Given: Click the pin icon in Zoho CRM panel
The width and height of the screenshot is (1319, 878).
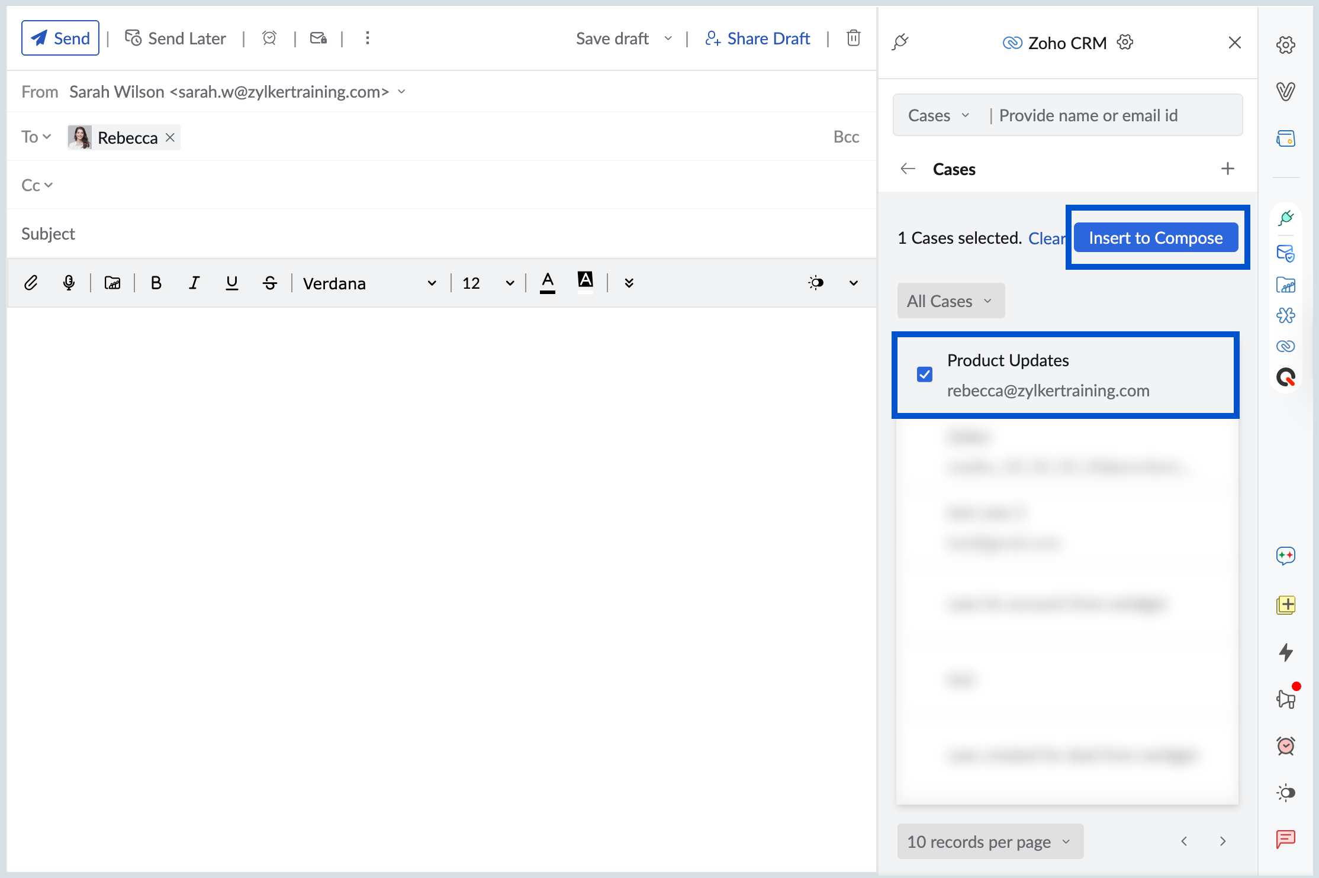Looking at the screenshot, I should tap(900, 42).
